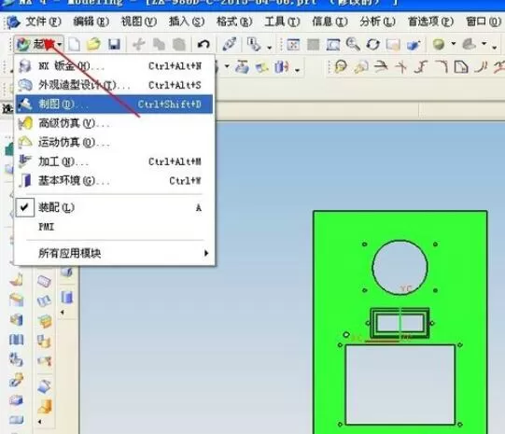The width and height of the screenshot is (505, 434).
Task: Click the NX application icon beside 文件
Action: tap(13, 21)
